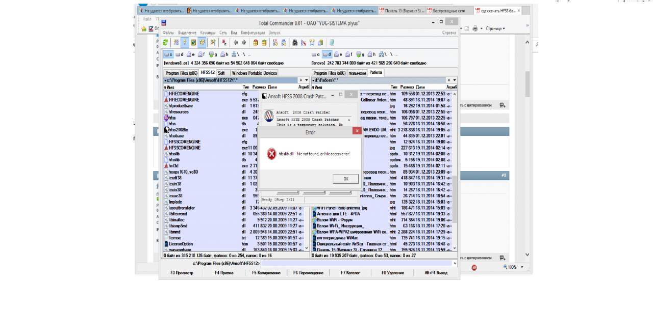
Task: Select Взлом WiFi - Форум file in right panel
Action: point(382,220)
